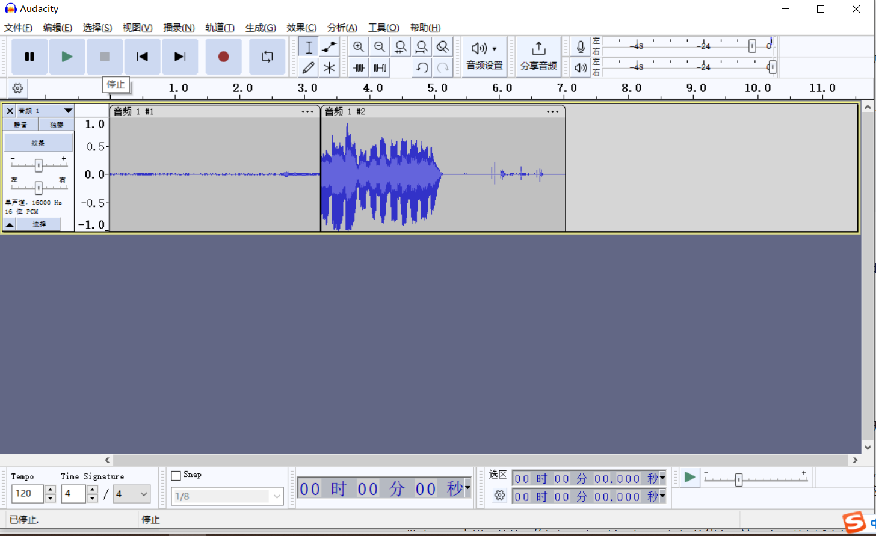Open 音频设置 audio setup
The width and height of the screenshot is (876, 536).
[x=484, y=57]
